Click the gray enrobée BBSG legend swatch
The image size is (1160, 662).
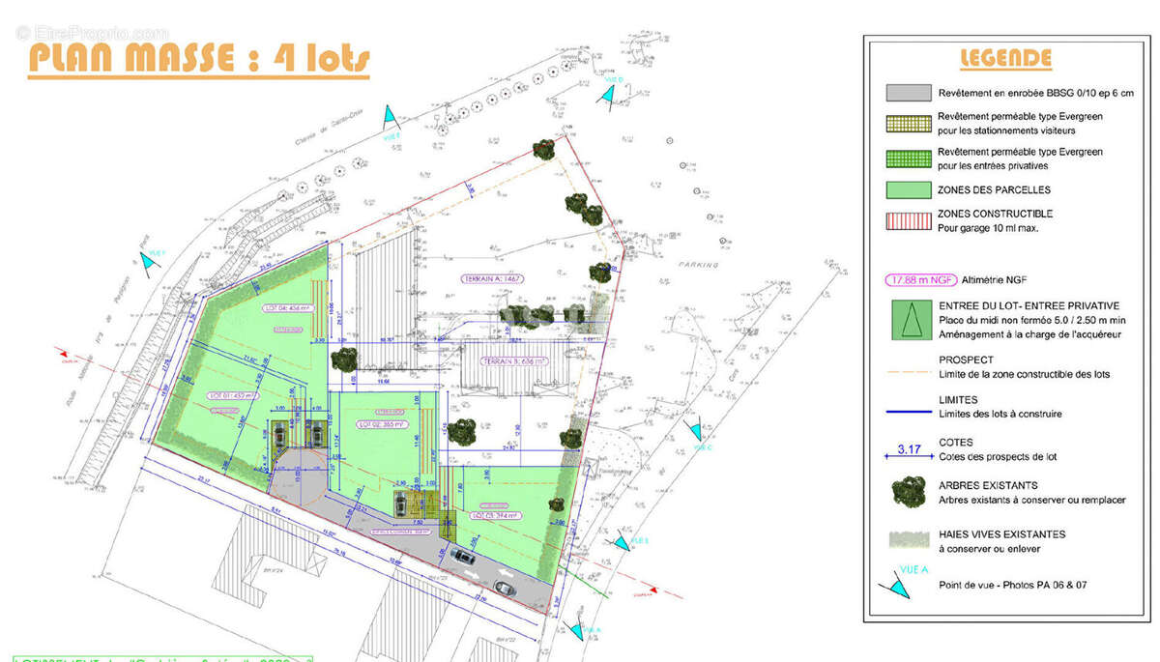[906, 93]
